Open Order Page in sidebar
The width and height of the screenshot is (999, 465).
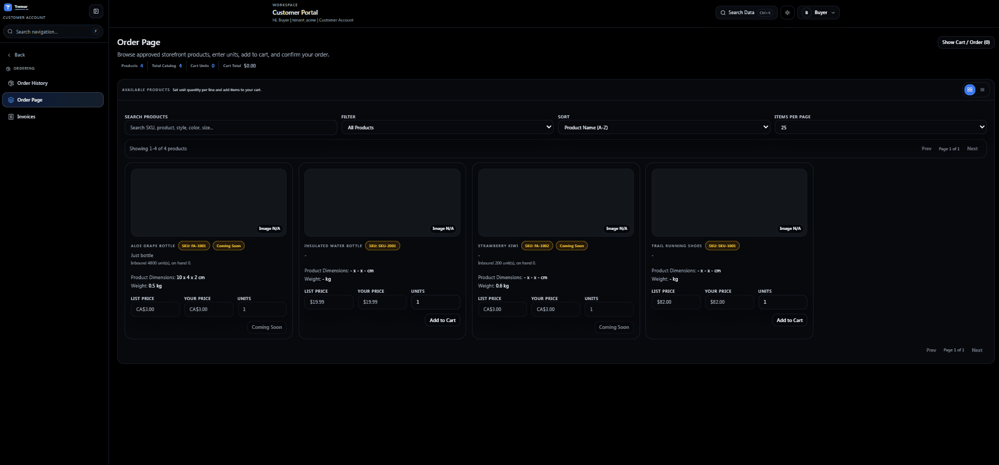click(x=53, y=100)
